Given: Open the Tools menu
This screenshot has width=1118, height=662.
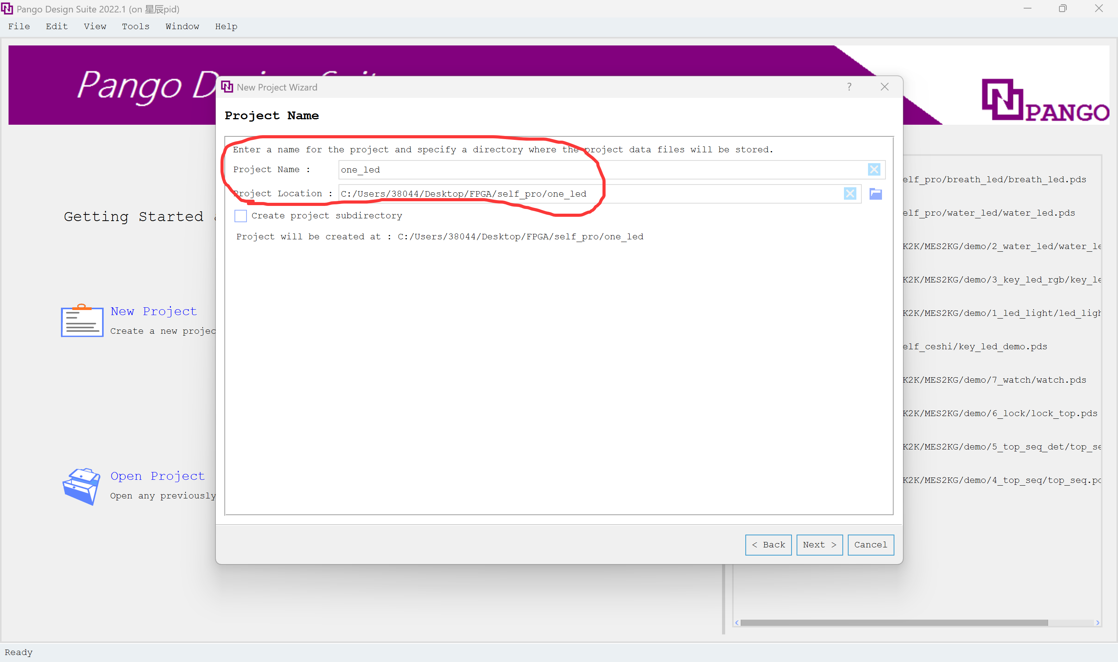Looking at the screenshot, I should (135, 26).
